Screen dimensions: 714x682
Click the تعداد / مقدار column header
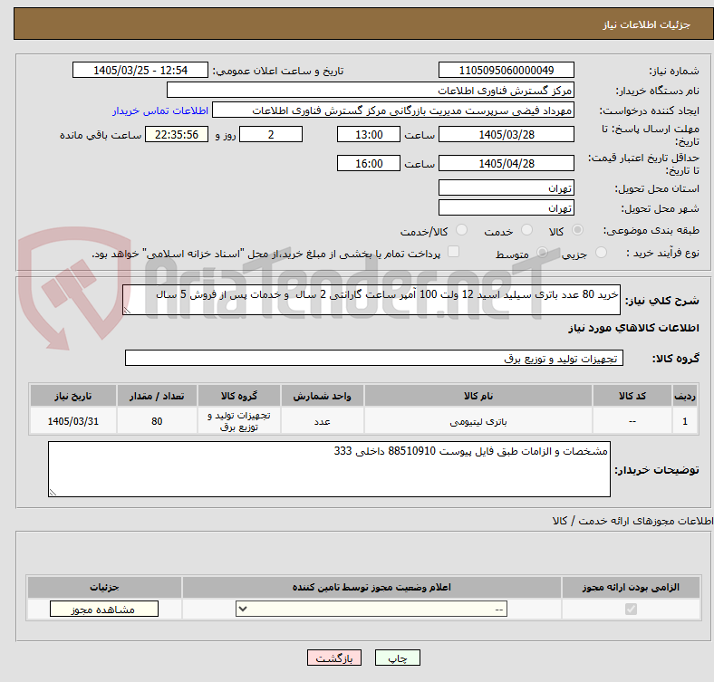click(157, 396)
